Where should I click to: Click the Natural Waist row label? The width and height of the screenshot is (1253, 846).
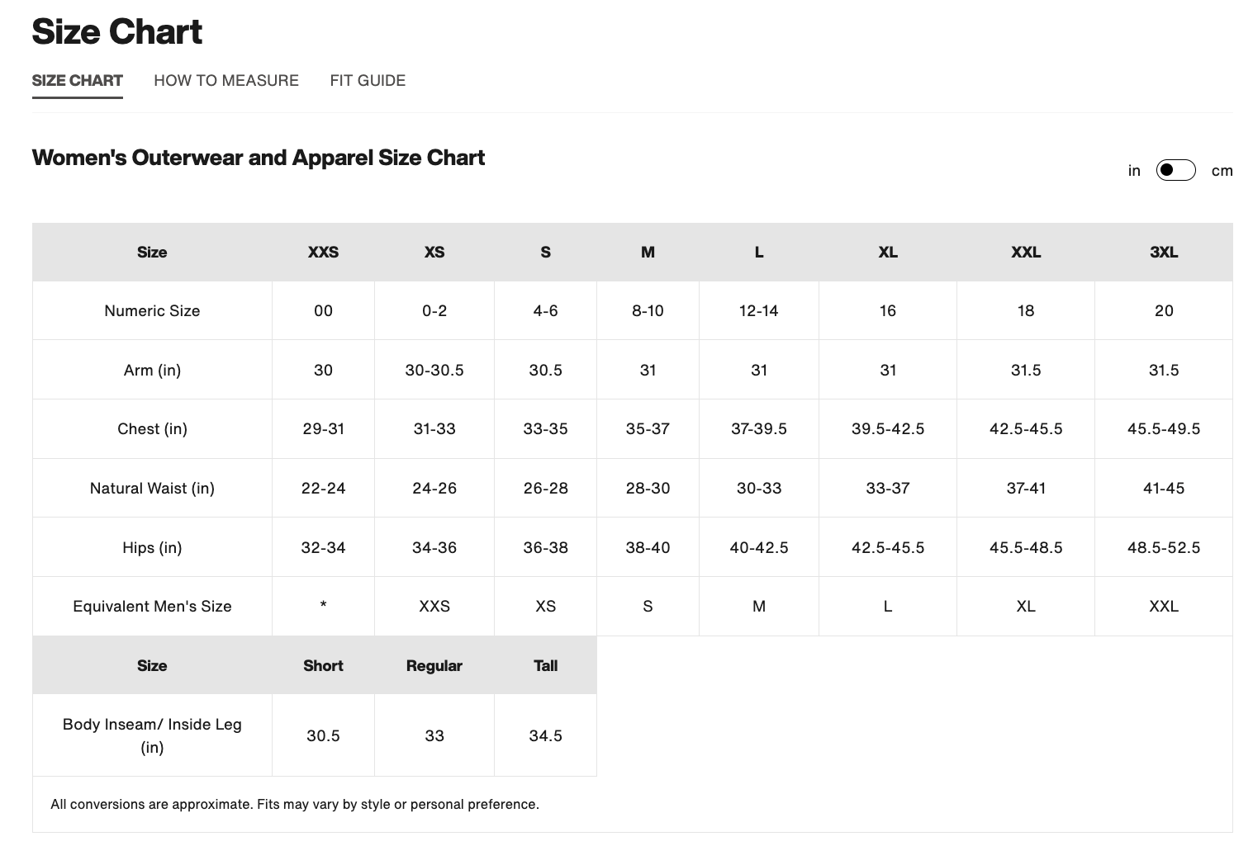152,489
